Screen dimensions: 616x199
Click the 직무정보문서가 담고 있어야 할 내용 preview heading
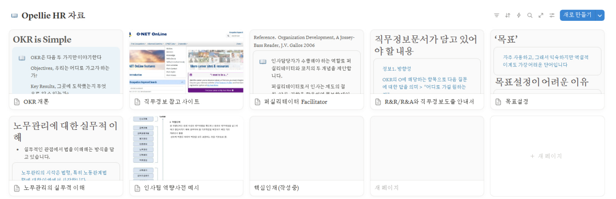pyautogui.click(x=426, y=45)
